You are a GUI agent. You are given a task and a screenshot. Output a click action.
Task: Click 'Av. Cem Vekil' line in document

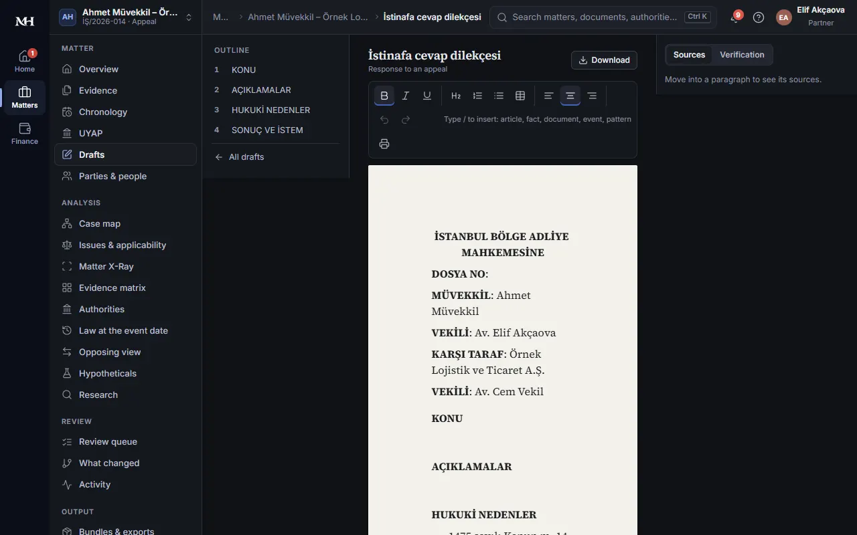pyautogui.click(x=509, y=392)
